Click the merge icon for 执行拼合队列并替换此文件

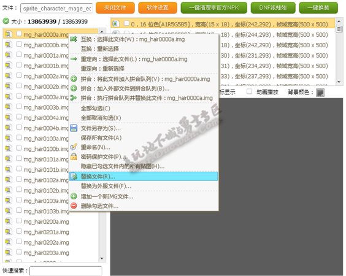coord(74,98)
